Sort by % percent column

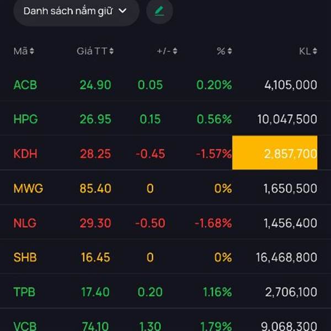pyautogui.click(x=224, y=51)
